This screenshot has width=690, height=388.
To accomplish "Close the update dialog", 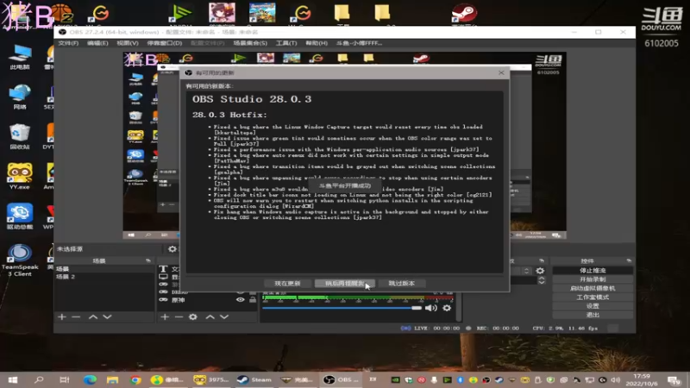I will click(501, 72).
